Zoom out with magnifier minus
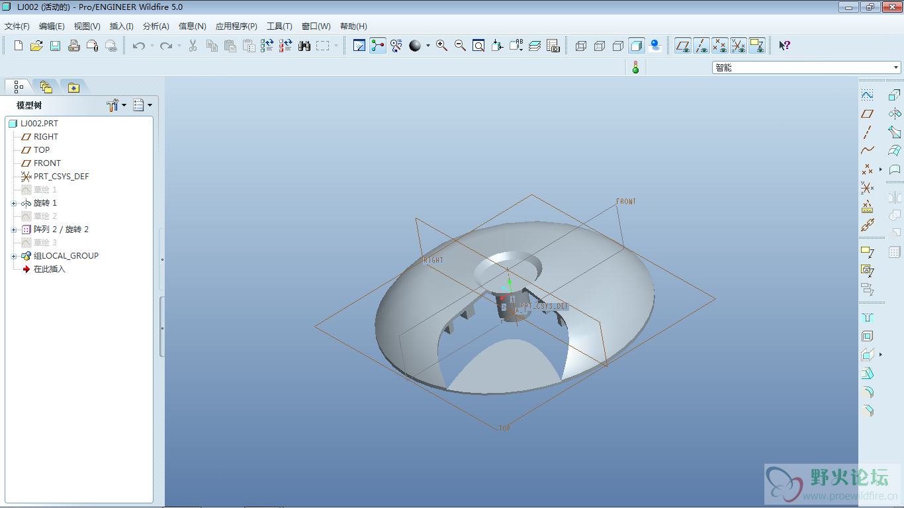The width and height of the screenshot is (904, 508). tap(460, 46)
